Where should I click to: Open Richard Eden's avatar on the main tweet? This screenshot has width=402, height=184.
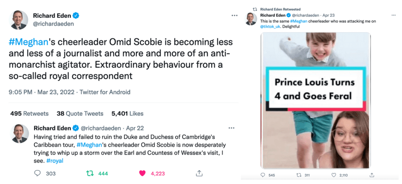[x=20, y=20]
